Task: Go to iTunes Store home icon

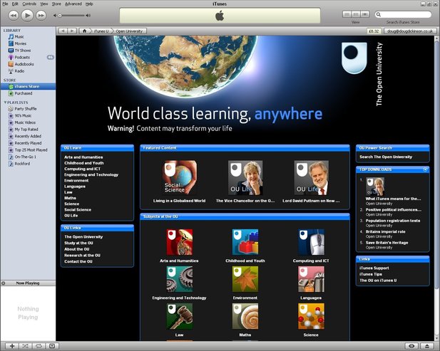Action: click(x=84, y=31)
